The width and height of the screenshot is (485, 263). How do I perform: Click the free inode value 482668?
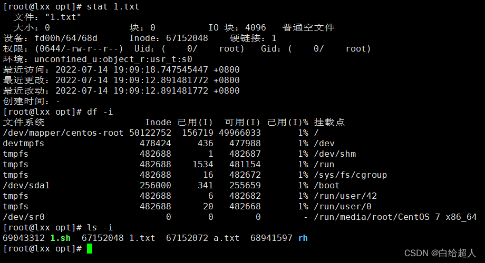click(x=245, y=206)
